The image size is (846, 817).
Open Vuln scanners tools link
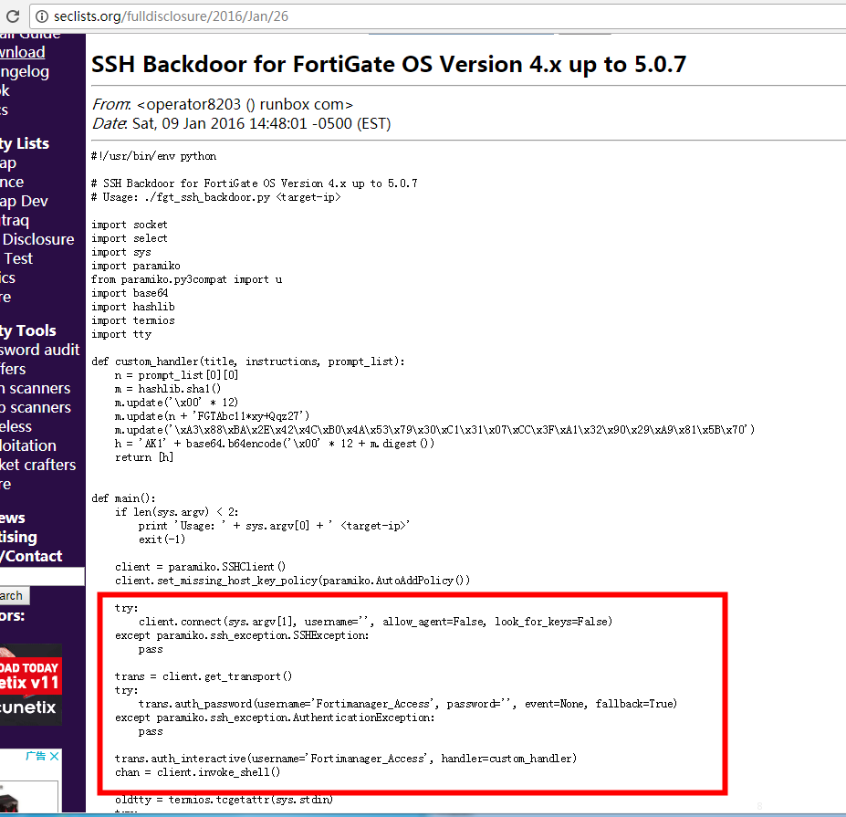pyautogui.click(x=36, y=389)
